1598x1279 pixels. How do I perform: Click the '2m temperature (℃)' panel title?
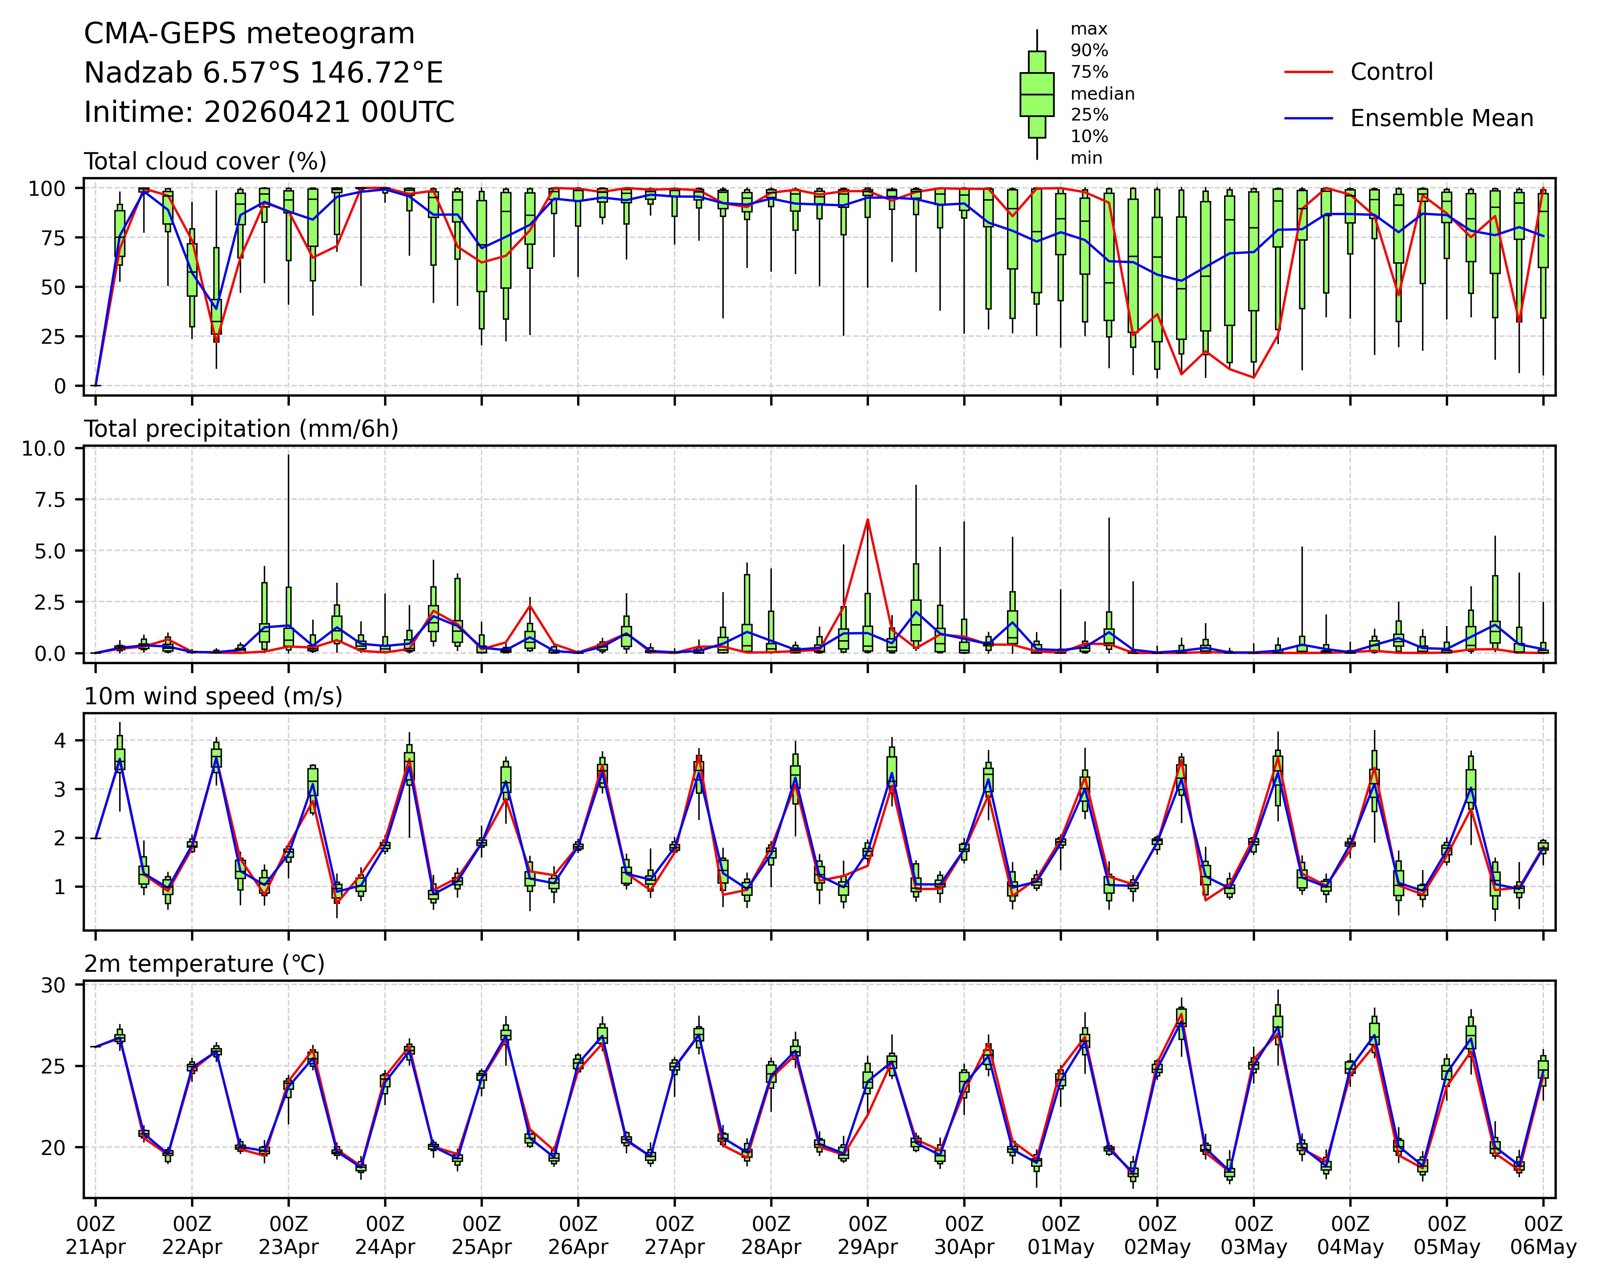tap(204, 964)
